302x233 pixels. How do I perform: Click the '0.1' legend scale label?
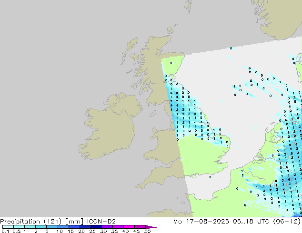5,231
